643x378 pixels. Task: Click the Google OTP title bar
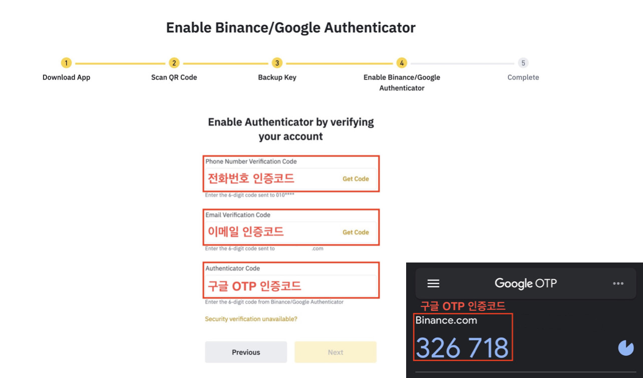(525, 283)
